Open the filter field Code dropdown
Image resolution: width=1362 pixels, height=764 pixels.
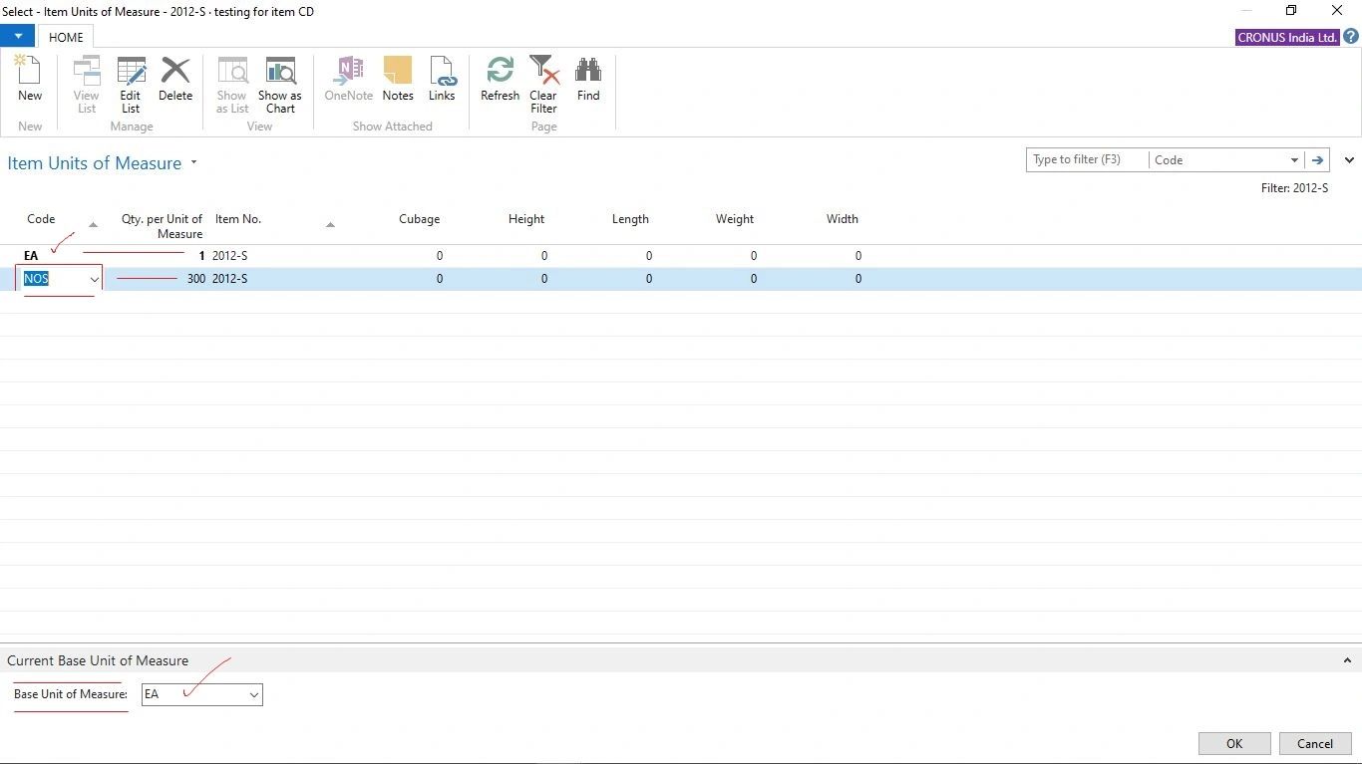pos(1294,160)
